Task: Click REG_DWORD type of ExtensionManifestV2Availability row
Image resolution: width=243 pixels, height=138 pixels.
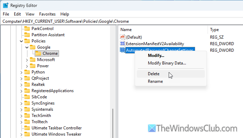Action: click(222, 44)
